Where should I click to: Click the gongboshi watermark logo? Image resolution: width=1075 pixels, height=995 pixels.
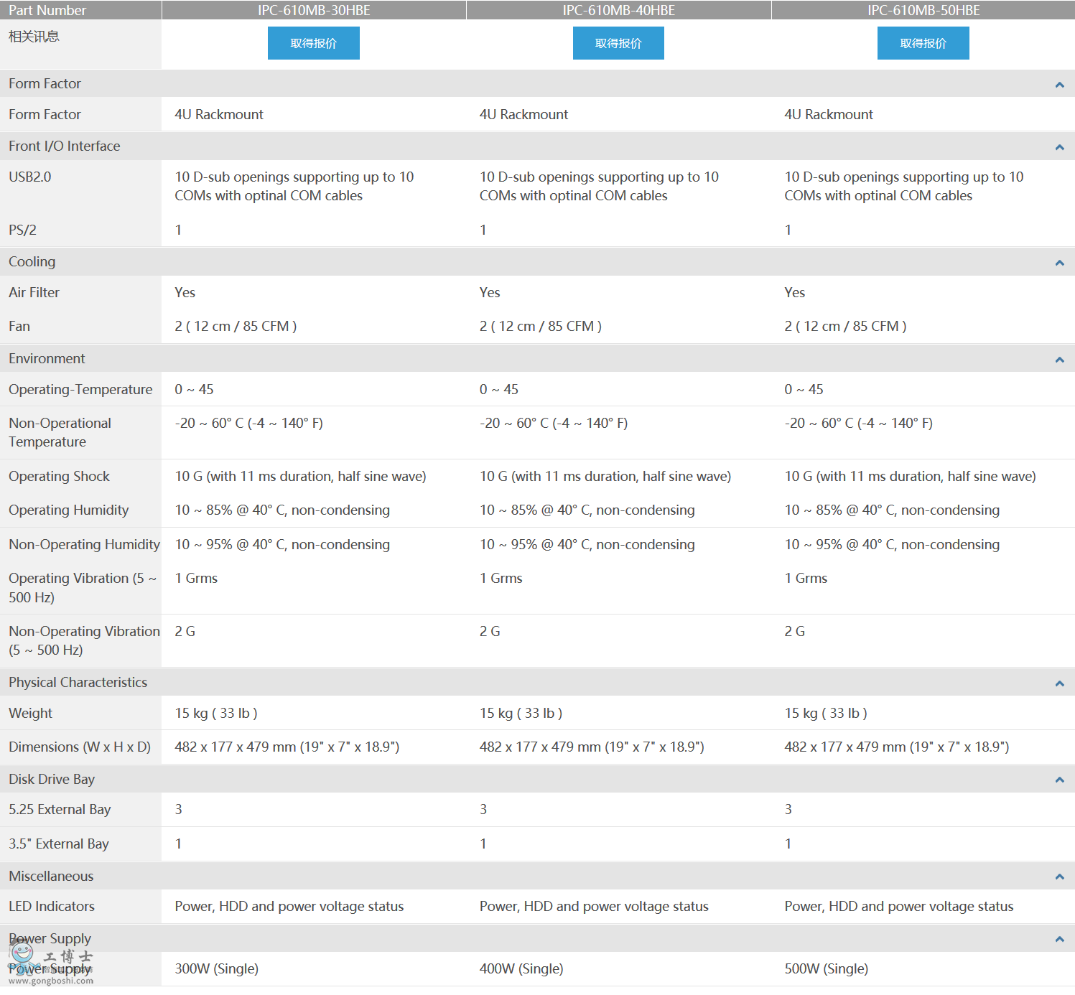coord(50,964)
